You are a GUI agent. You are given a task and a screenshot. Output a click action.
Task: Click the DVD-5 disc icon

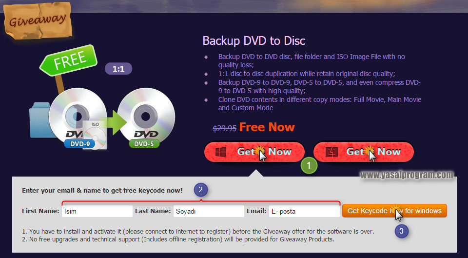coord(146,117)
